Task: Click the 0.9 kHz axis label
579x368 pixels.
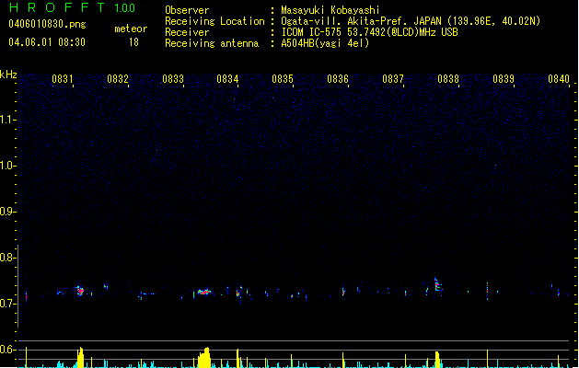Action: coord(7,212)
